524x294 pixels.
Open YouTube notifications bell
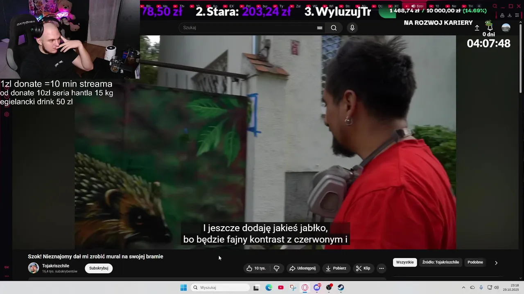click(x=490, y=28)
